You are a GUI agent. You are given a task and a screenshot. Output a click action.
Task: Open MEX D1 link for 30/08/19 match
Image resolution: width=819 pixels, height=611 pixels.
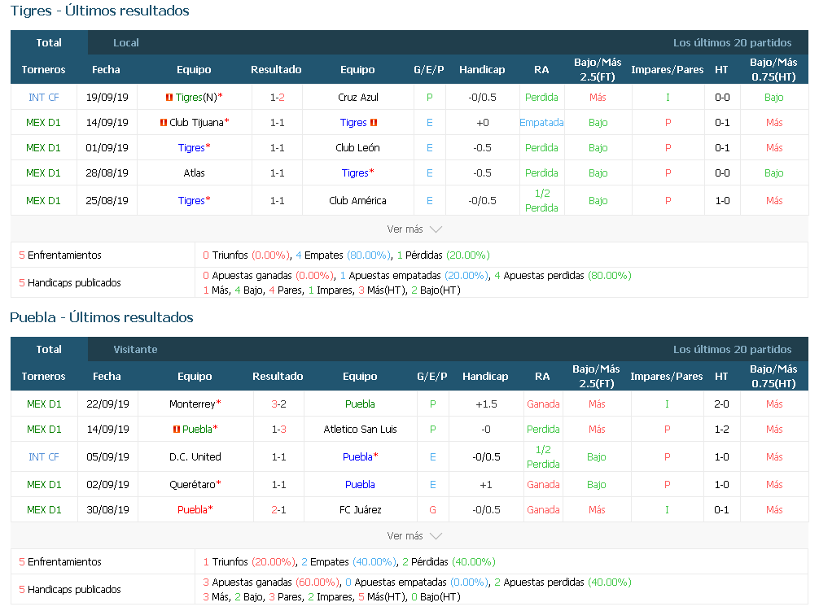pyautogui.click(x=44, y=510)
